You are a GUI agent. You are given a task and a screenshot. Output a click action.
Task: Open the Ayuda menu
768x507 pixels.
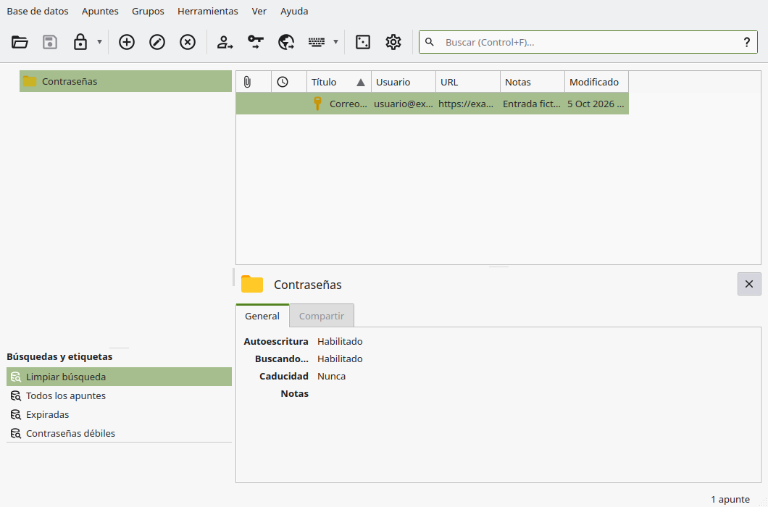[294, 12]
